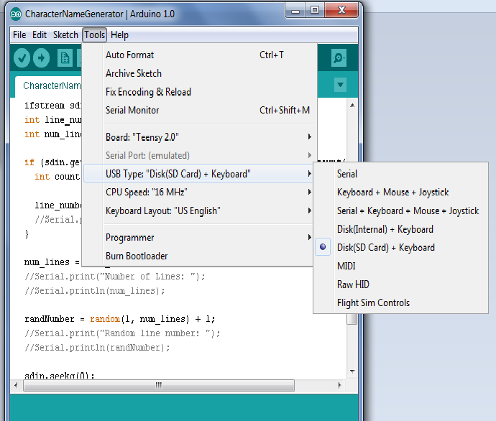The image size is (496, 421).
Task: Open the Edit menu
Action: pyautogui.click(x=40, y=34)
